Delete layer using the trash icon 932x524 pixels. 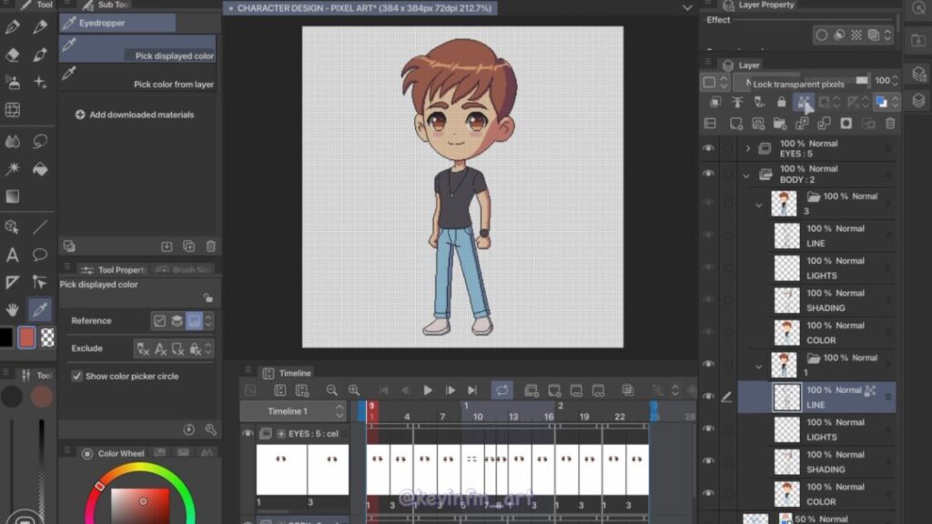coord(890,124)
